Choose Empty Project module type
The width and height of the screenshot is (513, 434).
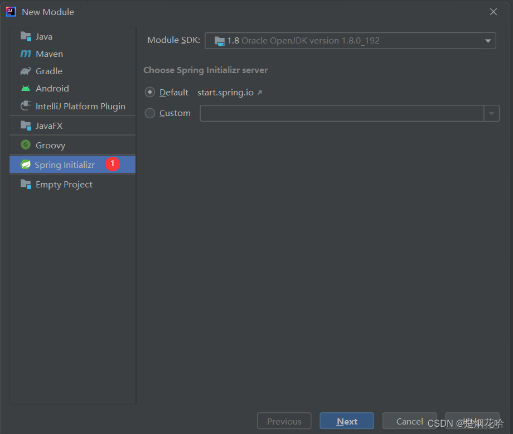(72, 184)
